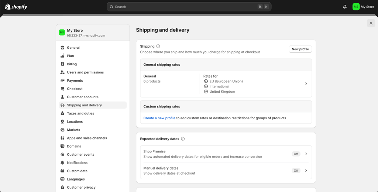
Task: Click the Billing receipt icon in sidebar
Action: (62, 64)
